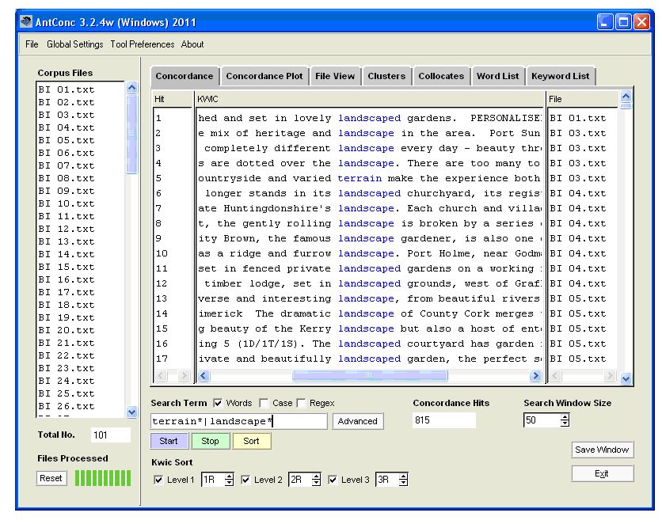Click the search term input field

click(238, 421)
